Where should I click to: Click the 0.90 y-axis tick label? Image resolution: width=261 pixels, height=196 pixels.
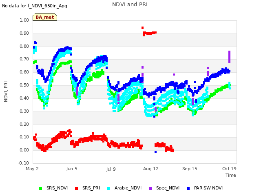coord(24,33)
